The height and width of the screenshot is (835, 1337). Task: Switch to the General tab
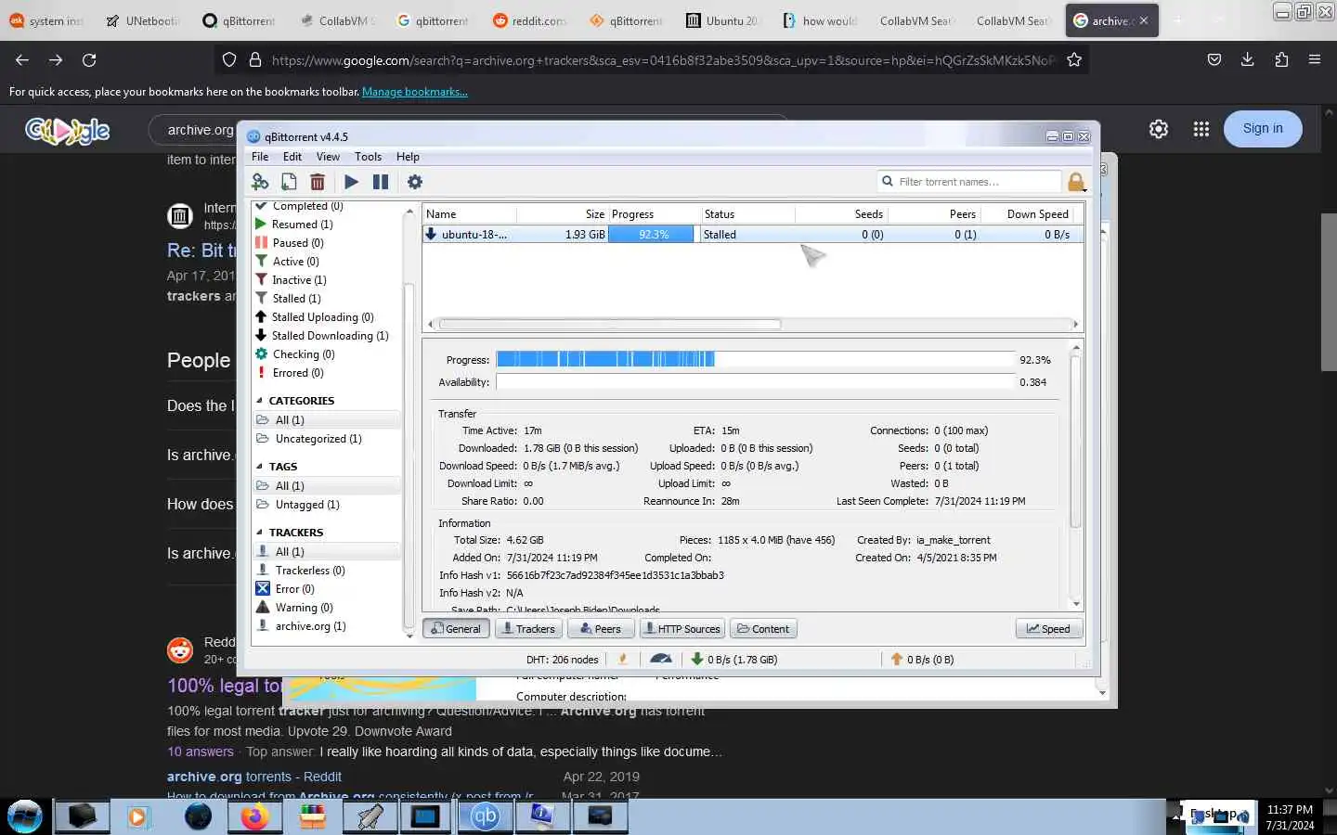(456, 629)
